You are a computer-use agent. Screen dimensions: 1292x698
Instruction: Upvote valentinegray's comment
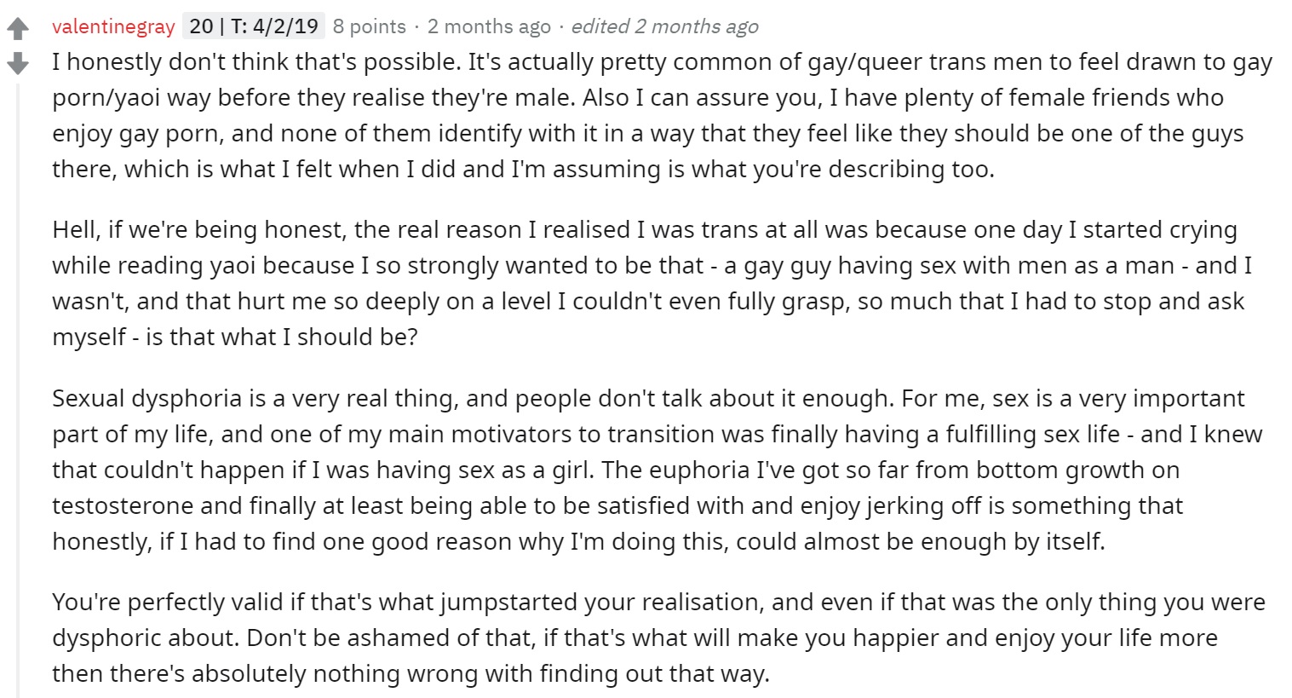click(x=18, y=30)
